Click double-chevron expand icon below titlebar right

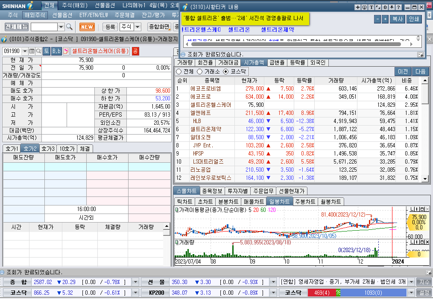pos(430,15)
